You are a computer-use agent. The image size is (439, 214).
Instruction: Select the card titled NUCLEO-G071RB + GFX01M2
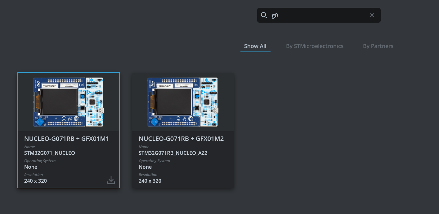[x=181, y=139]
